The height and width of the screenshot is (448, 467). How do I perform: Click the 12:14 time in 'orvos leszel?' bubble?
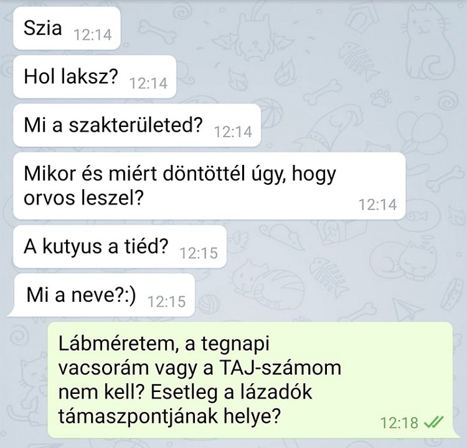coord(378,205)
